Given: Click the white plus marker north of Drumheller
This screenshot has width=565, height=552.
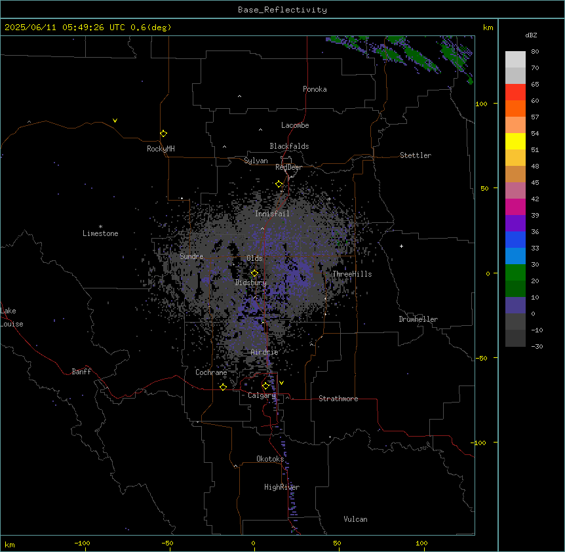Looking at the screenshot, I should [401, 246].
